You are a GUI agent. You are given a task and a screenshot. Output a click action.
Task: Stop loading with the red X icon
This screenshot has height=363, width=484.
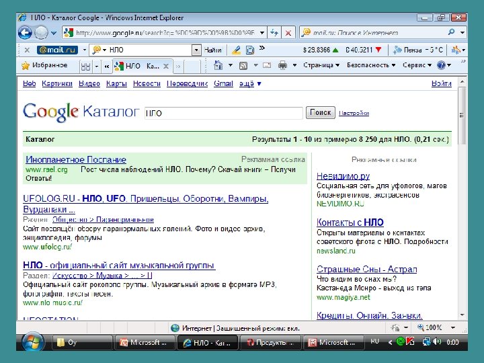tap(288, 33)
